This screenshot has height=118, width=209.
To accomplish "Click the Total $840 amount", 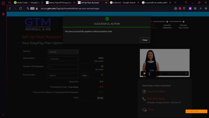I will click(x=100, y=98).
